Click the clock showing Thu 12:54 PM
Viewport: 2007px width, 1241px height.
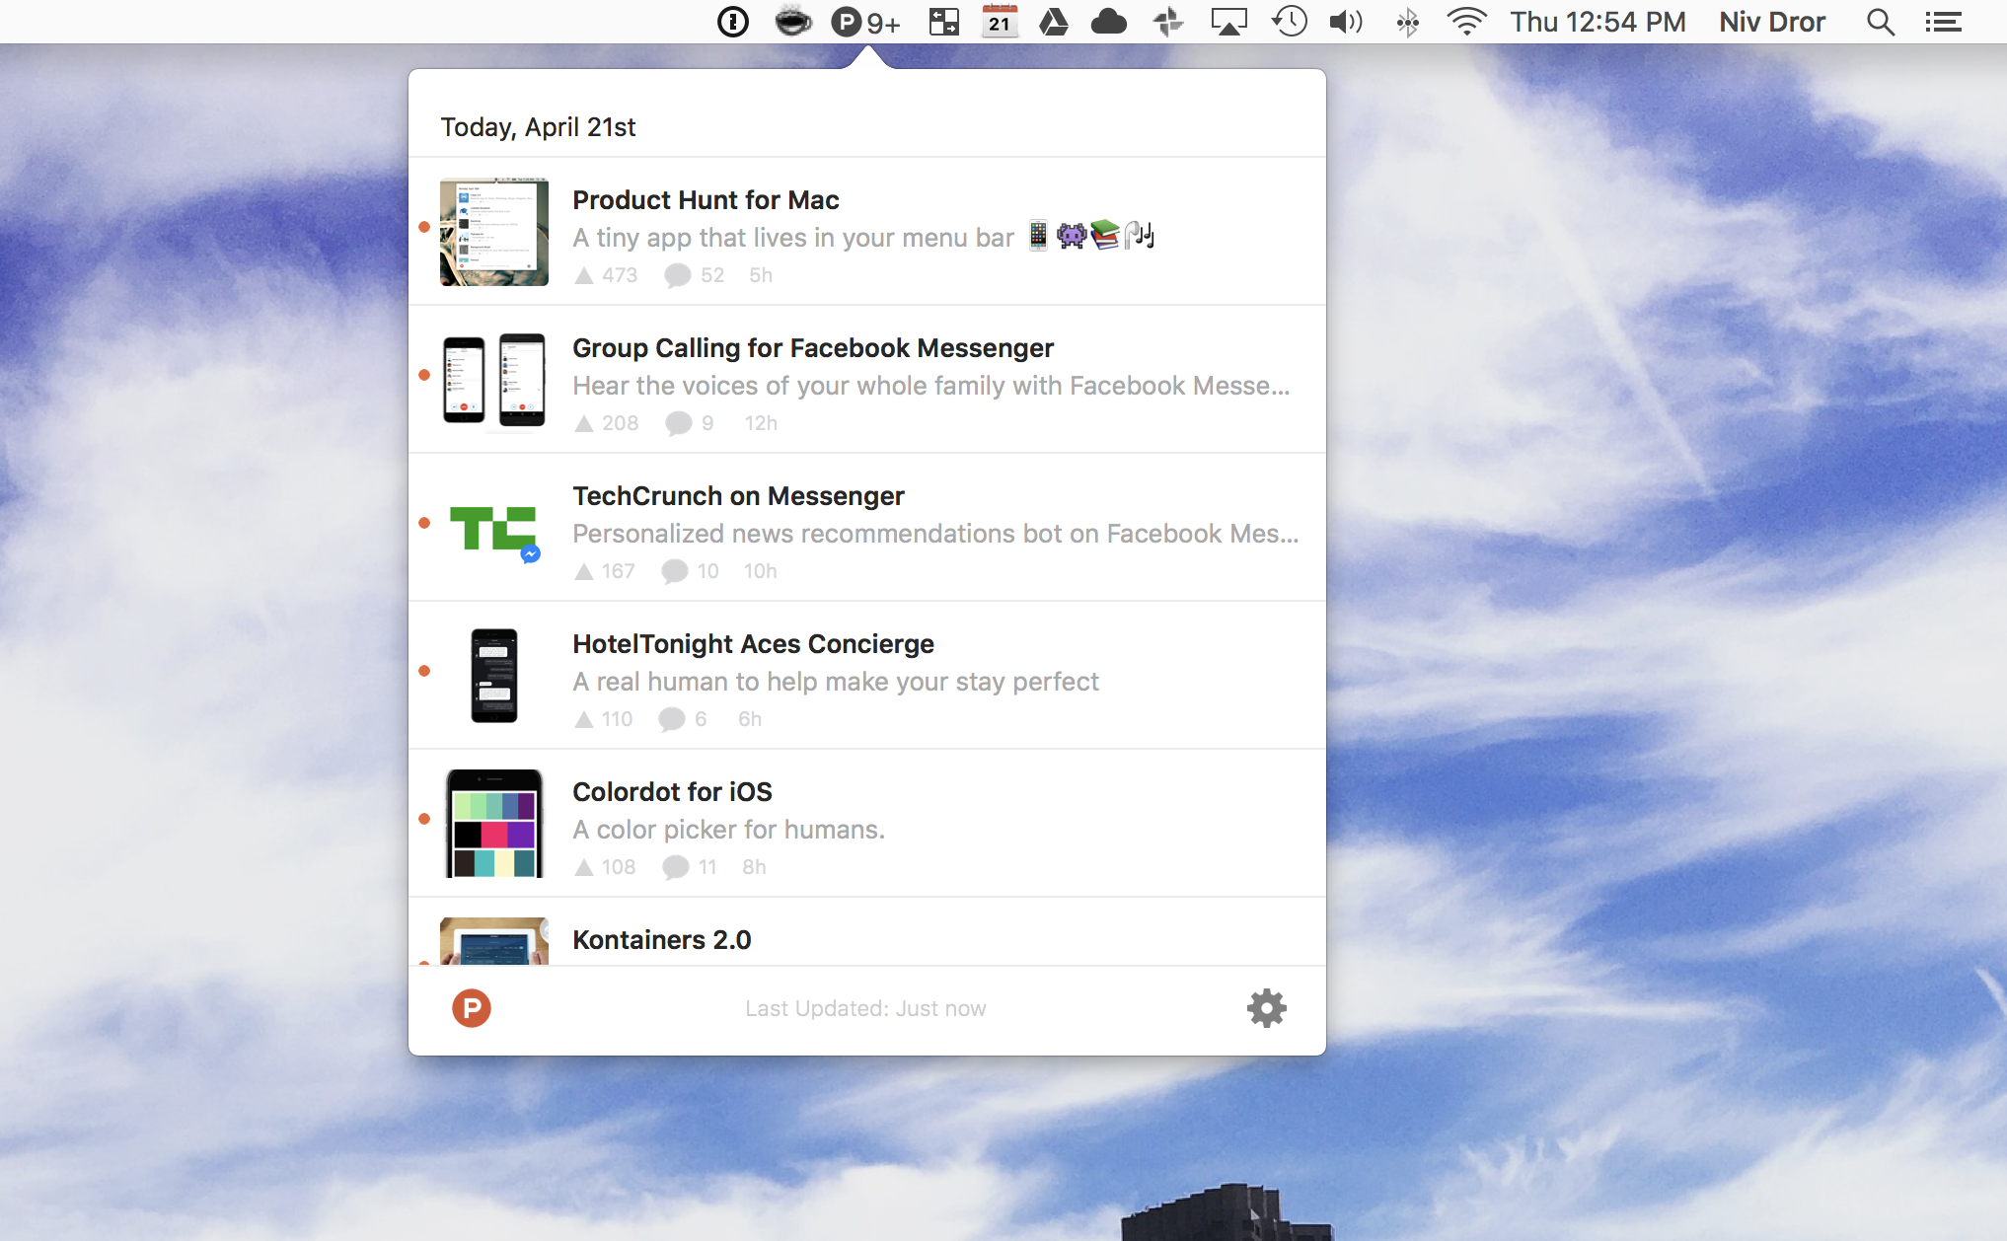tap(1597, 22)
